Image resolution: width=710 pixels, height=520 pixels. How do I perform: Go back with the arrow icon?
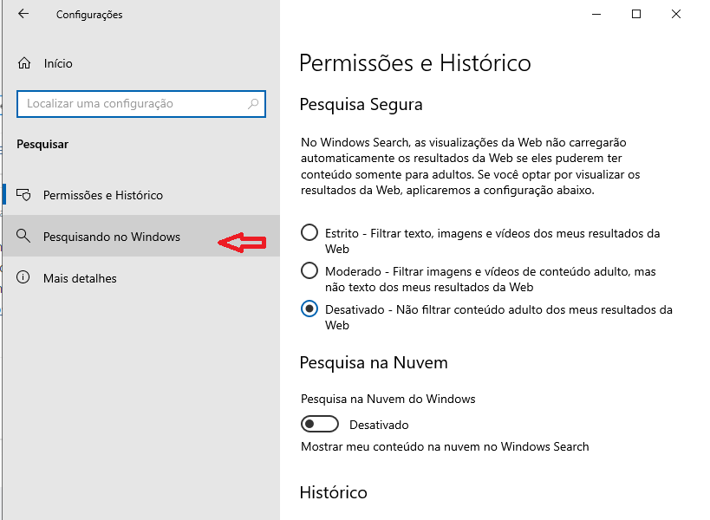point(23,14)
